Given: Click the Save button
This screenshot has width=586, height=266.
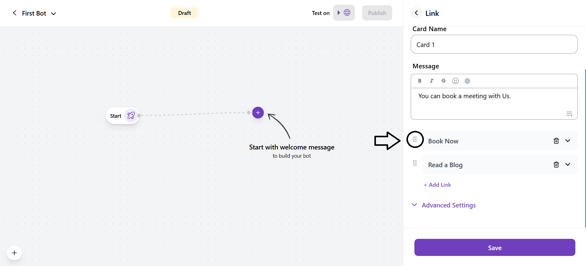Looking at the screenshot, I should click(x=494, y=247).
